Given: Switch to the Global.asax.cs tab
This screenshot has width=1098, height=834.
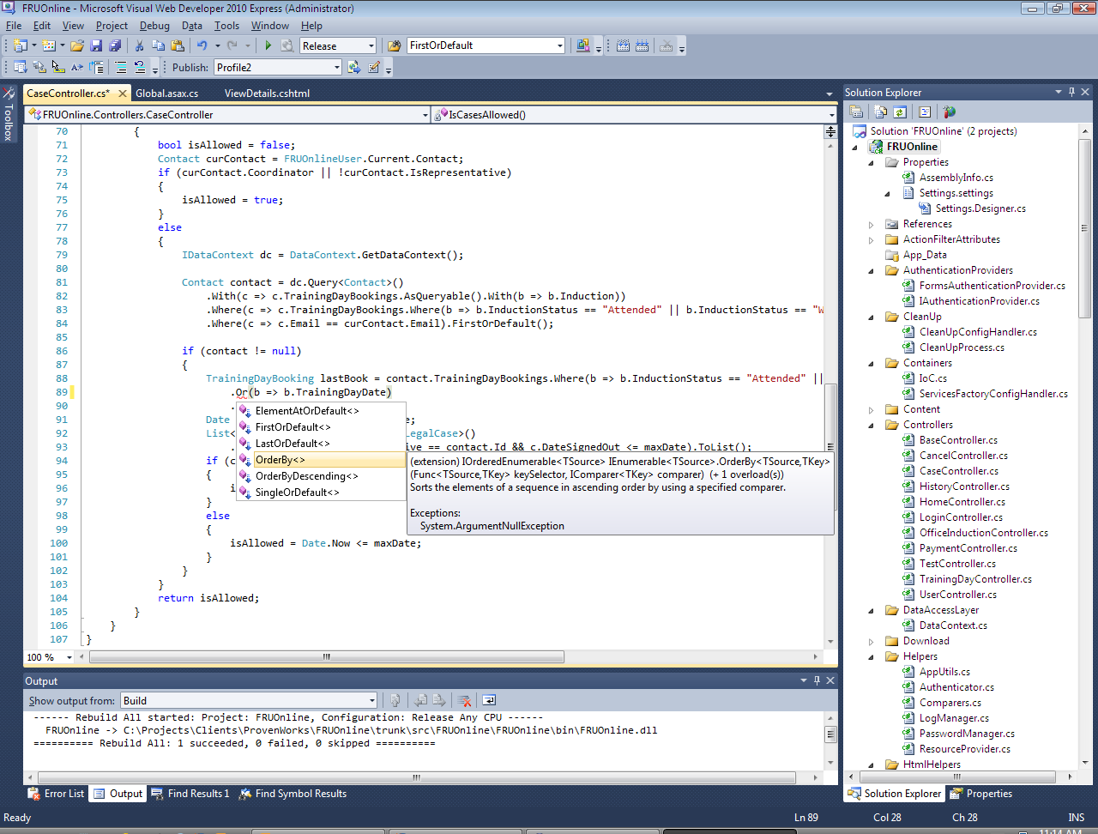Looking at the screenshot, I should coord(166,93).
